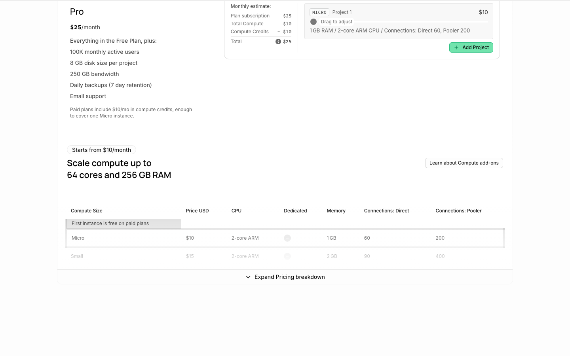Click the chevron beside Expand Pricing breakdown

pos(248,277)
